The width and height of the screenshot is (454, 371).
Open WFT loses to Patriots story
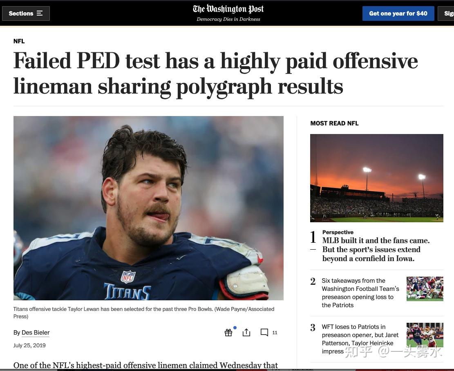click(360, 339)
